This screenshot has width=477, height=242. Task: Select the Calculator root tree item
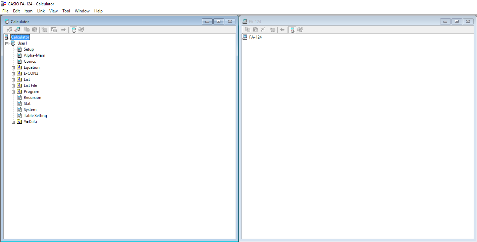(20, 37)
